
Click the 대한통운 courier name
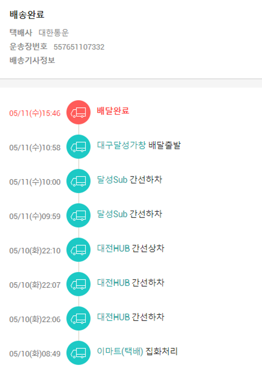pyautogui.click(x=54, y=33)
